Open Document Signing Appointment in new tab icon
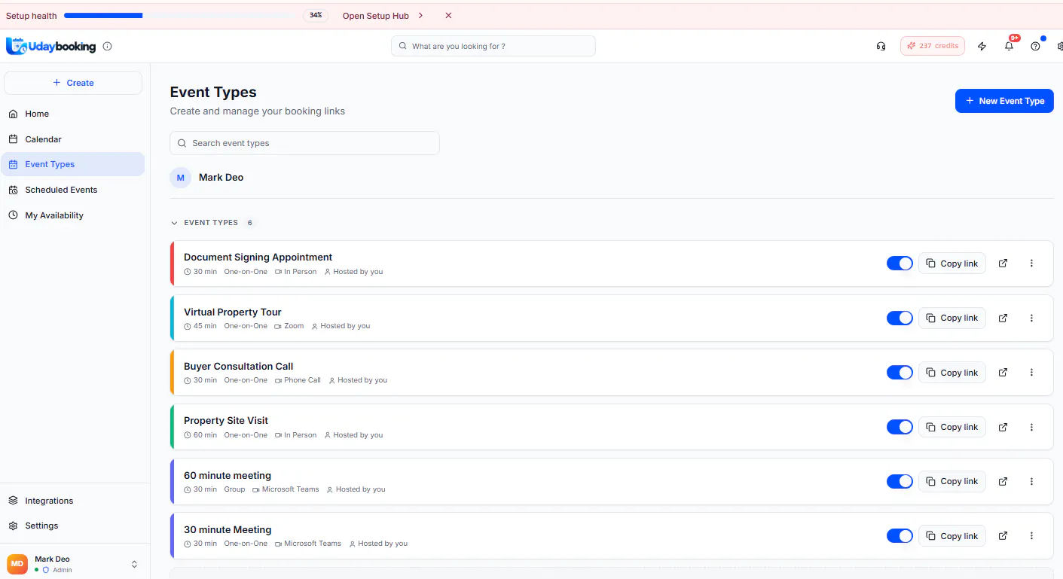This screenshot has height=579, width=1063. [x=1003, y=264]
